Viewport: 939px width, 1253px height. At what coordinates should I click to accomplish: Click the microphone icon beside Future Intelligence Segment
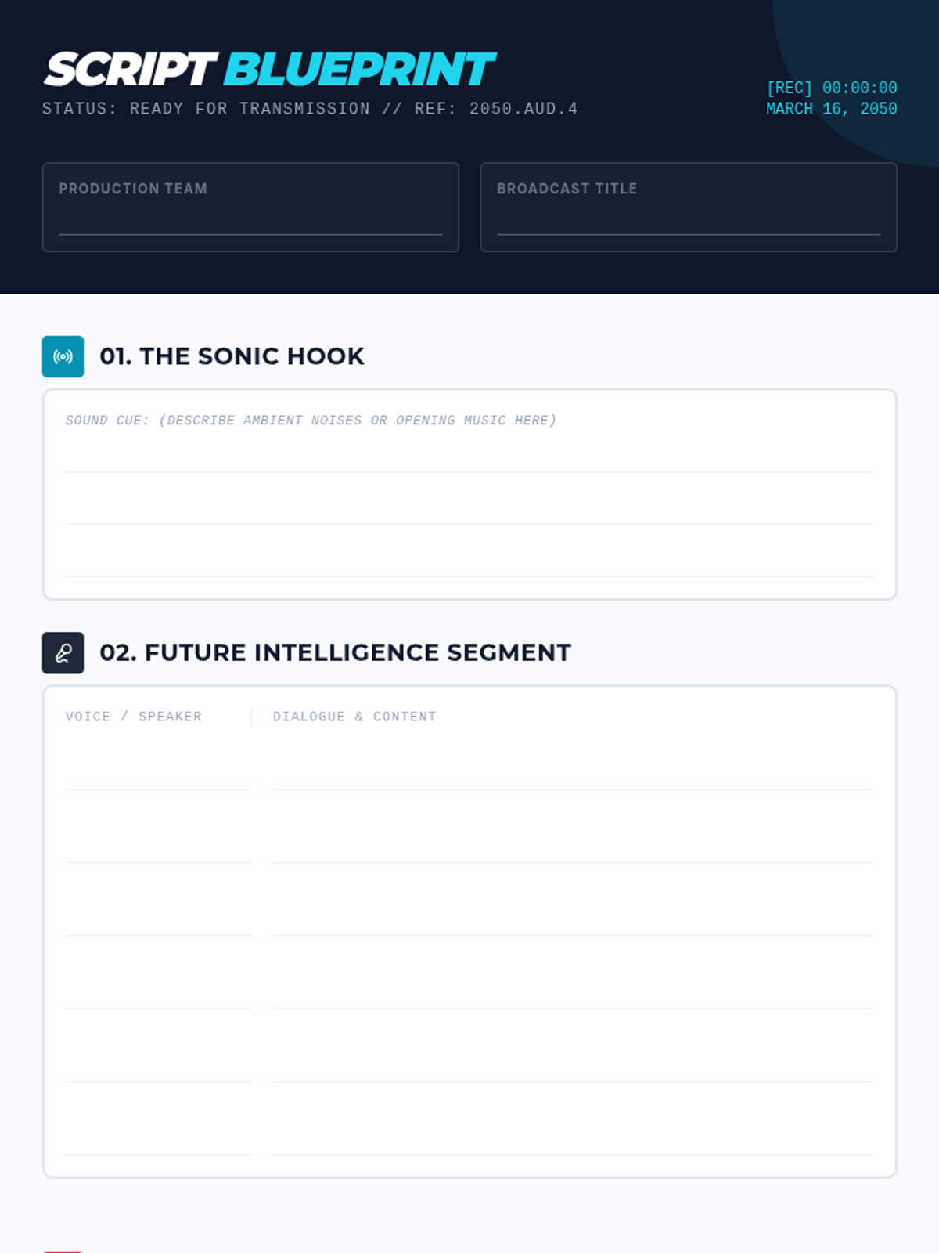pyautogui.click(x=63, y=653)
